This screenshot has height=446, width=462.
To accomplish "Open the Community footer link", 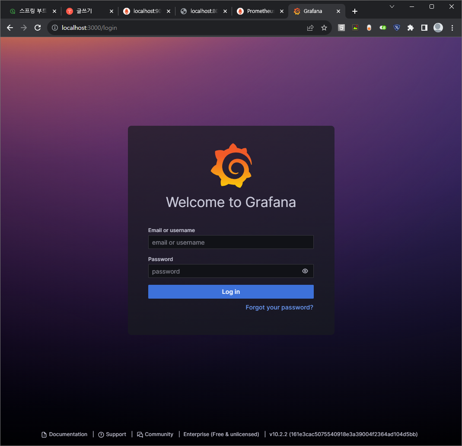I will tap(155, 434).
